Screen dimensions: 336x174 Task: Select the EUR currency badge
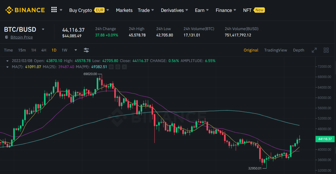(x=100, y=10)
